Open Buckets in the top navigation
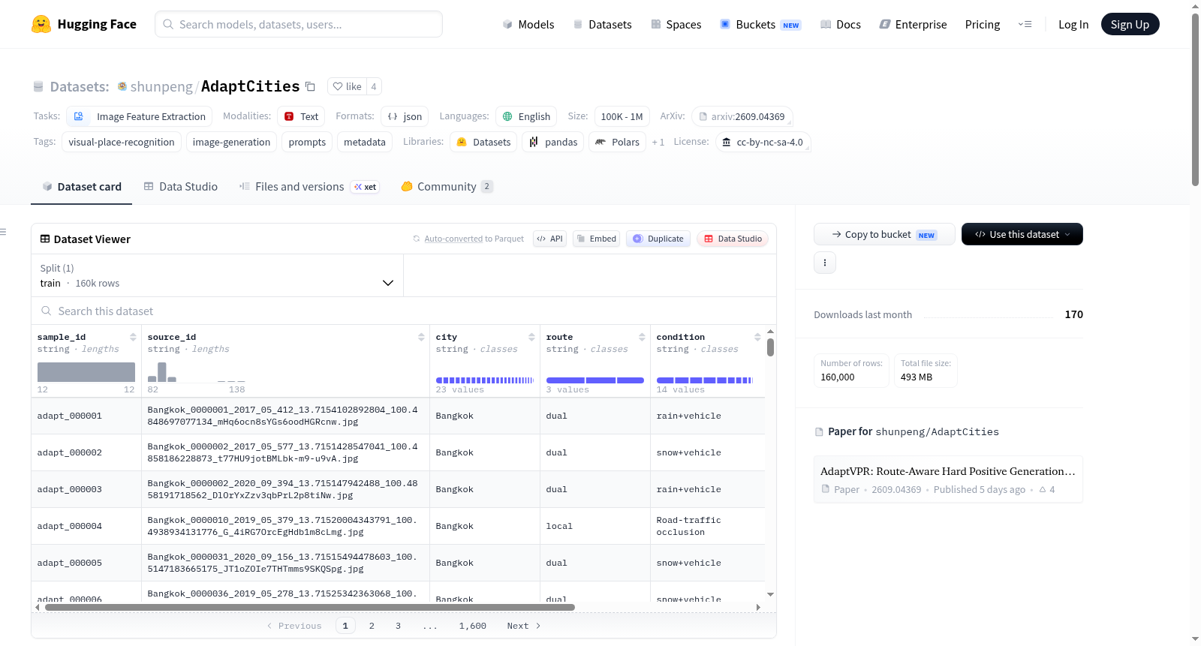The height and width of the screenshot is (646, 1201). tap(760, 24)
